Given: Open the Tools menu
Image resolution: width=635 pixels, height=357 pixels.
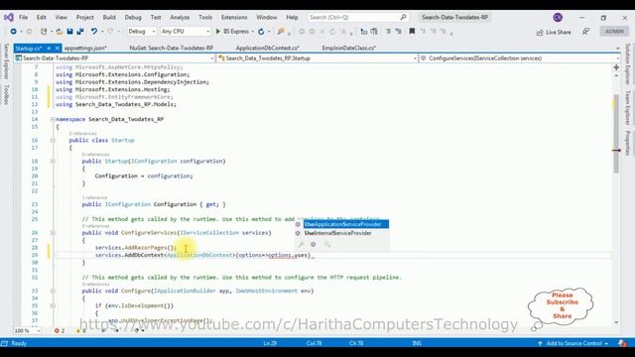Looking at the screenshot, I should tap(205, 18).
